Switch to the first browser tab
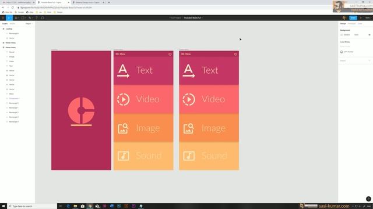 pos(18,2)
